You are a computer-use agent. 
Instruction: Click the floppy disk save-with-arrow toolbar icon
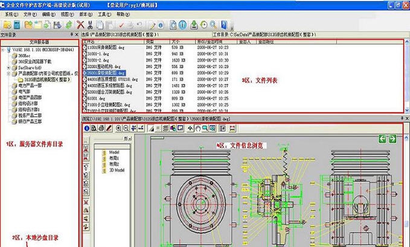coord(57,25)
